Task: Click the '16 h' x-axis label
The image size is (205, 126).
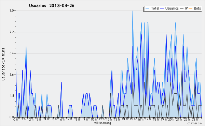Action: click(140, 120)
